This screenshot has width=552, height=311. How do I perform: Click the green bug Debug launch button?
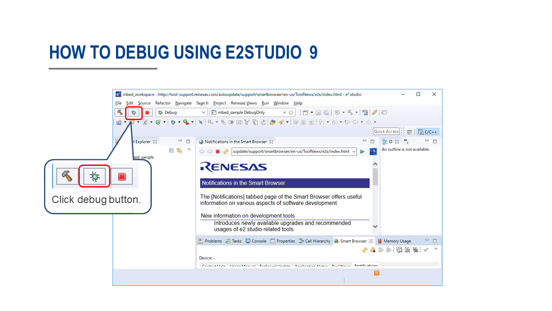(x=134, y=112)
